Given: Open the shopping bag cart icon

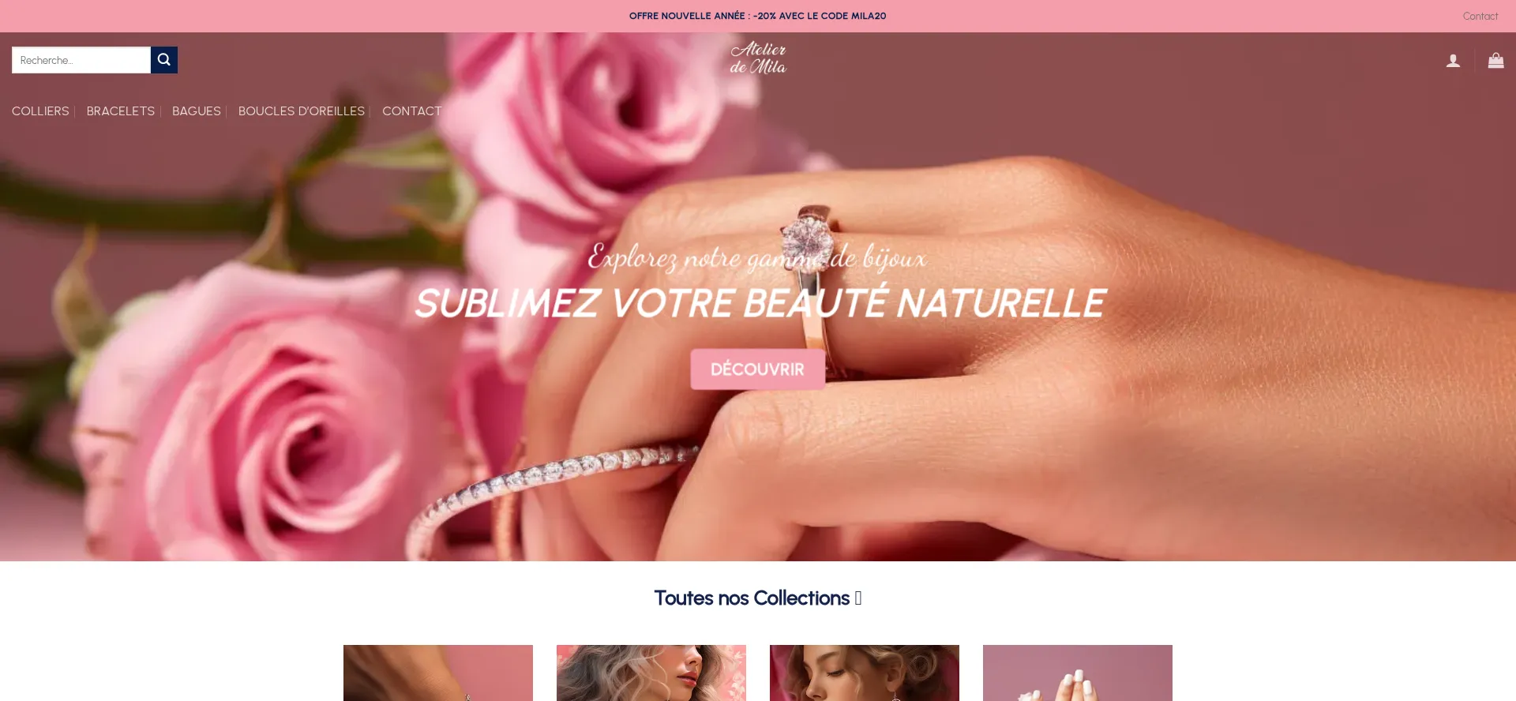Looking at the screenshot, I should tap(1495, 60).
